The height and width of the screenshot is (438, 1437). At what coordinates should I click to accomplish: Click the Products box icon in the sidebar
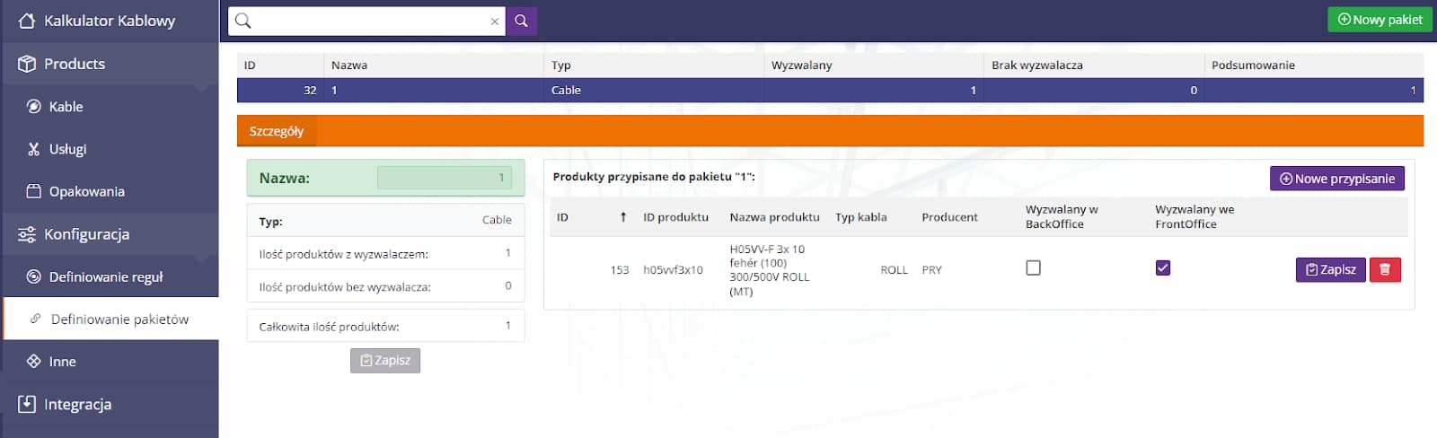pyautogui.click(x=27, y=64)
